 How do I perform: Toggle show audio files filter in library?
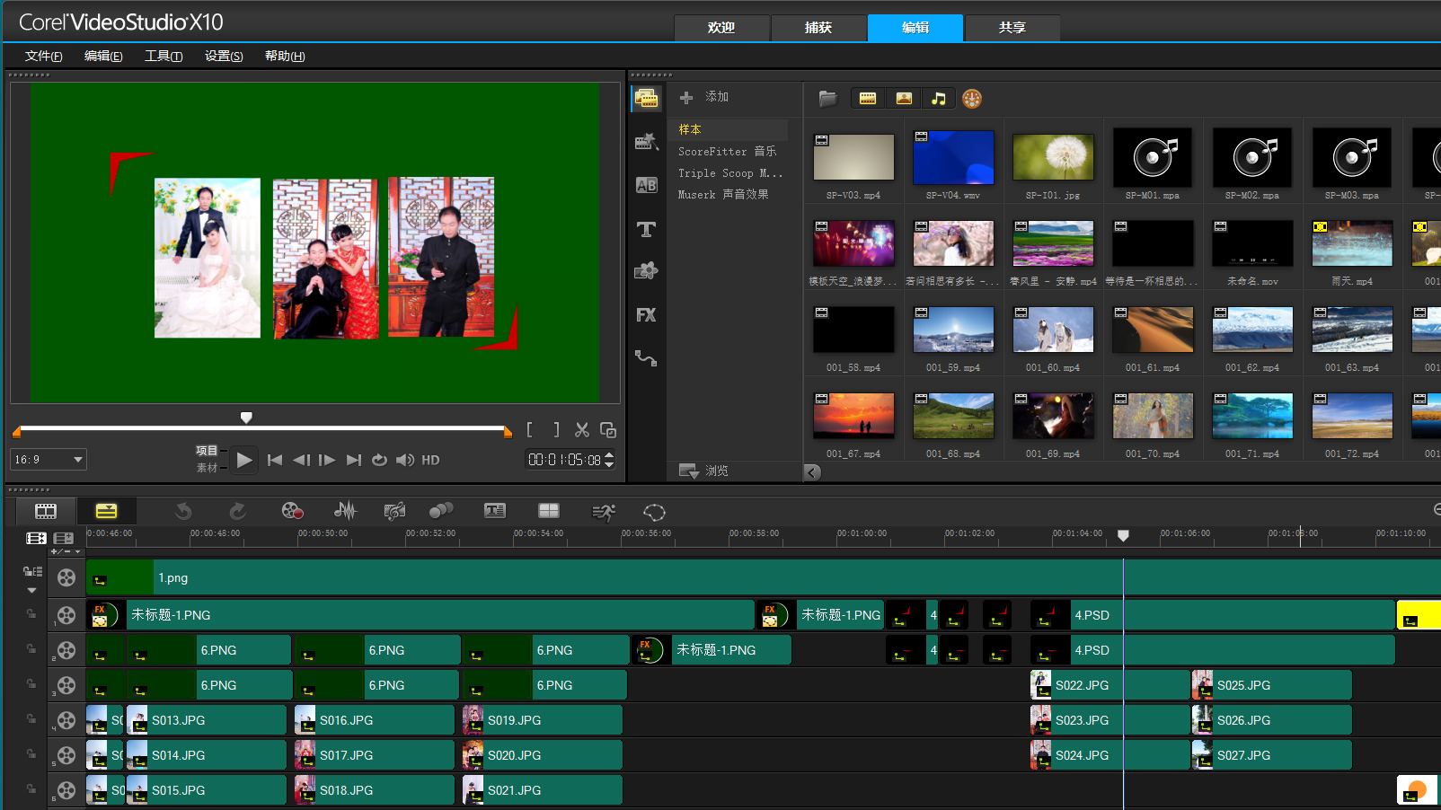[939, 99]
